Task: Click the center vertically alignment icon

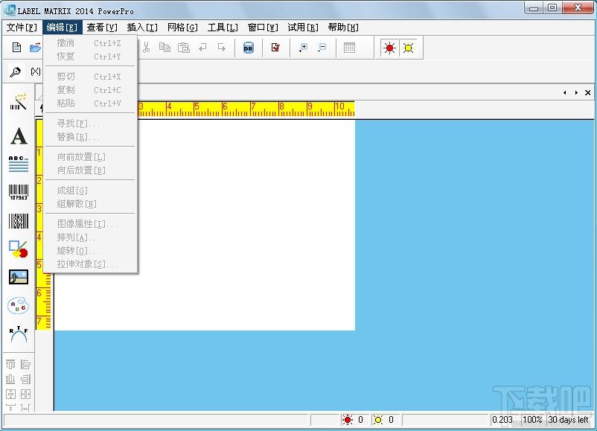Action: (10, 394)
